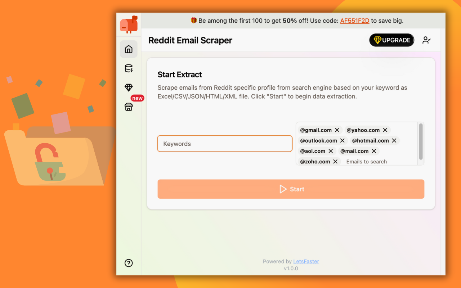Remove the @yahoo.com email tag
This screenshot has height=288, width=461.
click(385, 130)
